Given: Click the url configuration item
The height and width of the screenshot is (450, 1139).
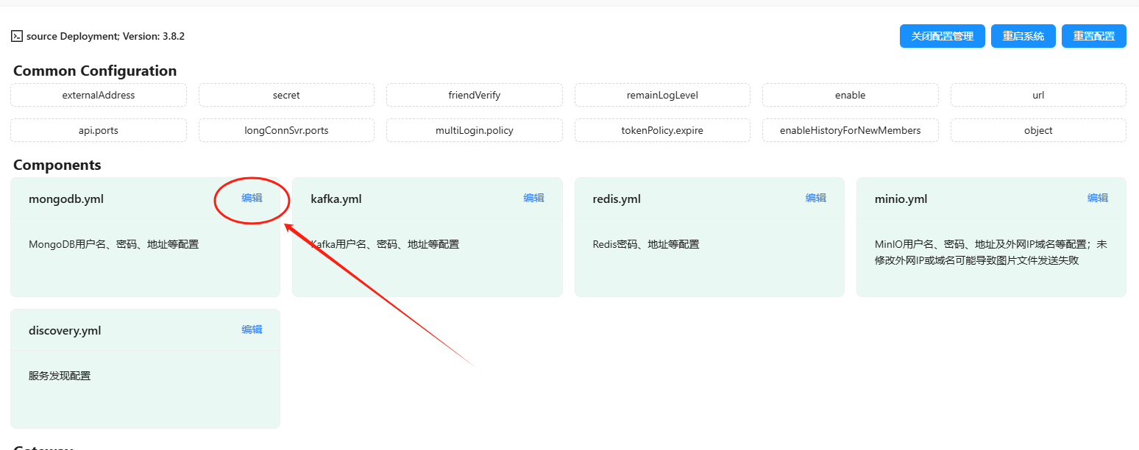Looking at the screenshot, I should click(x=1038, y=95).
